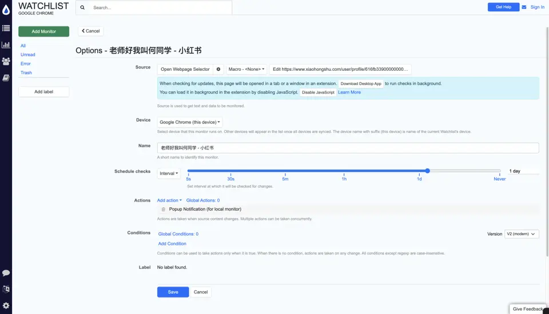Focus the Search input field
Viewport: 549px width, 314px height.
[161, 7]
